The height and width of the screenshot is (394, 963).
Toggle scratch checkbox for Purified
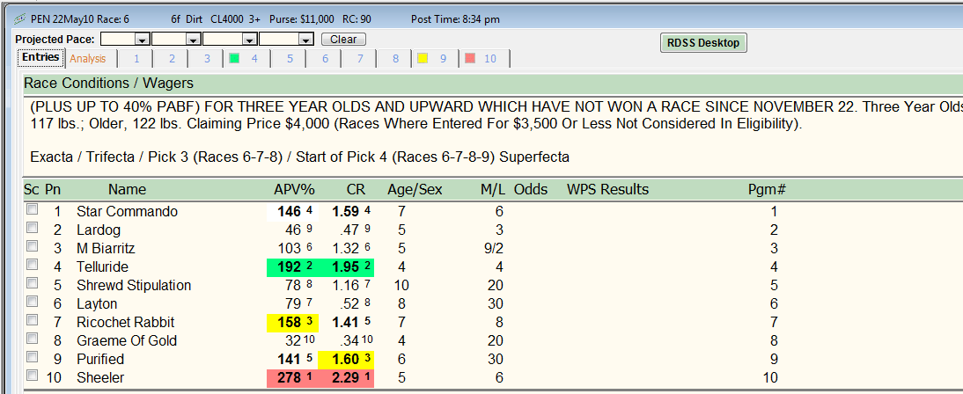(x=32, y=357)
